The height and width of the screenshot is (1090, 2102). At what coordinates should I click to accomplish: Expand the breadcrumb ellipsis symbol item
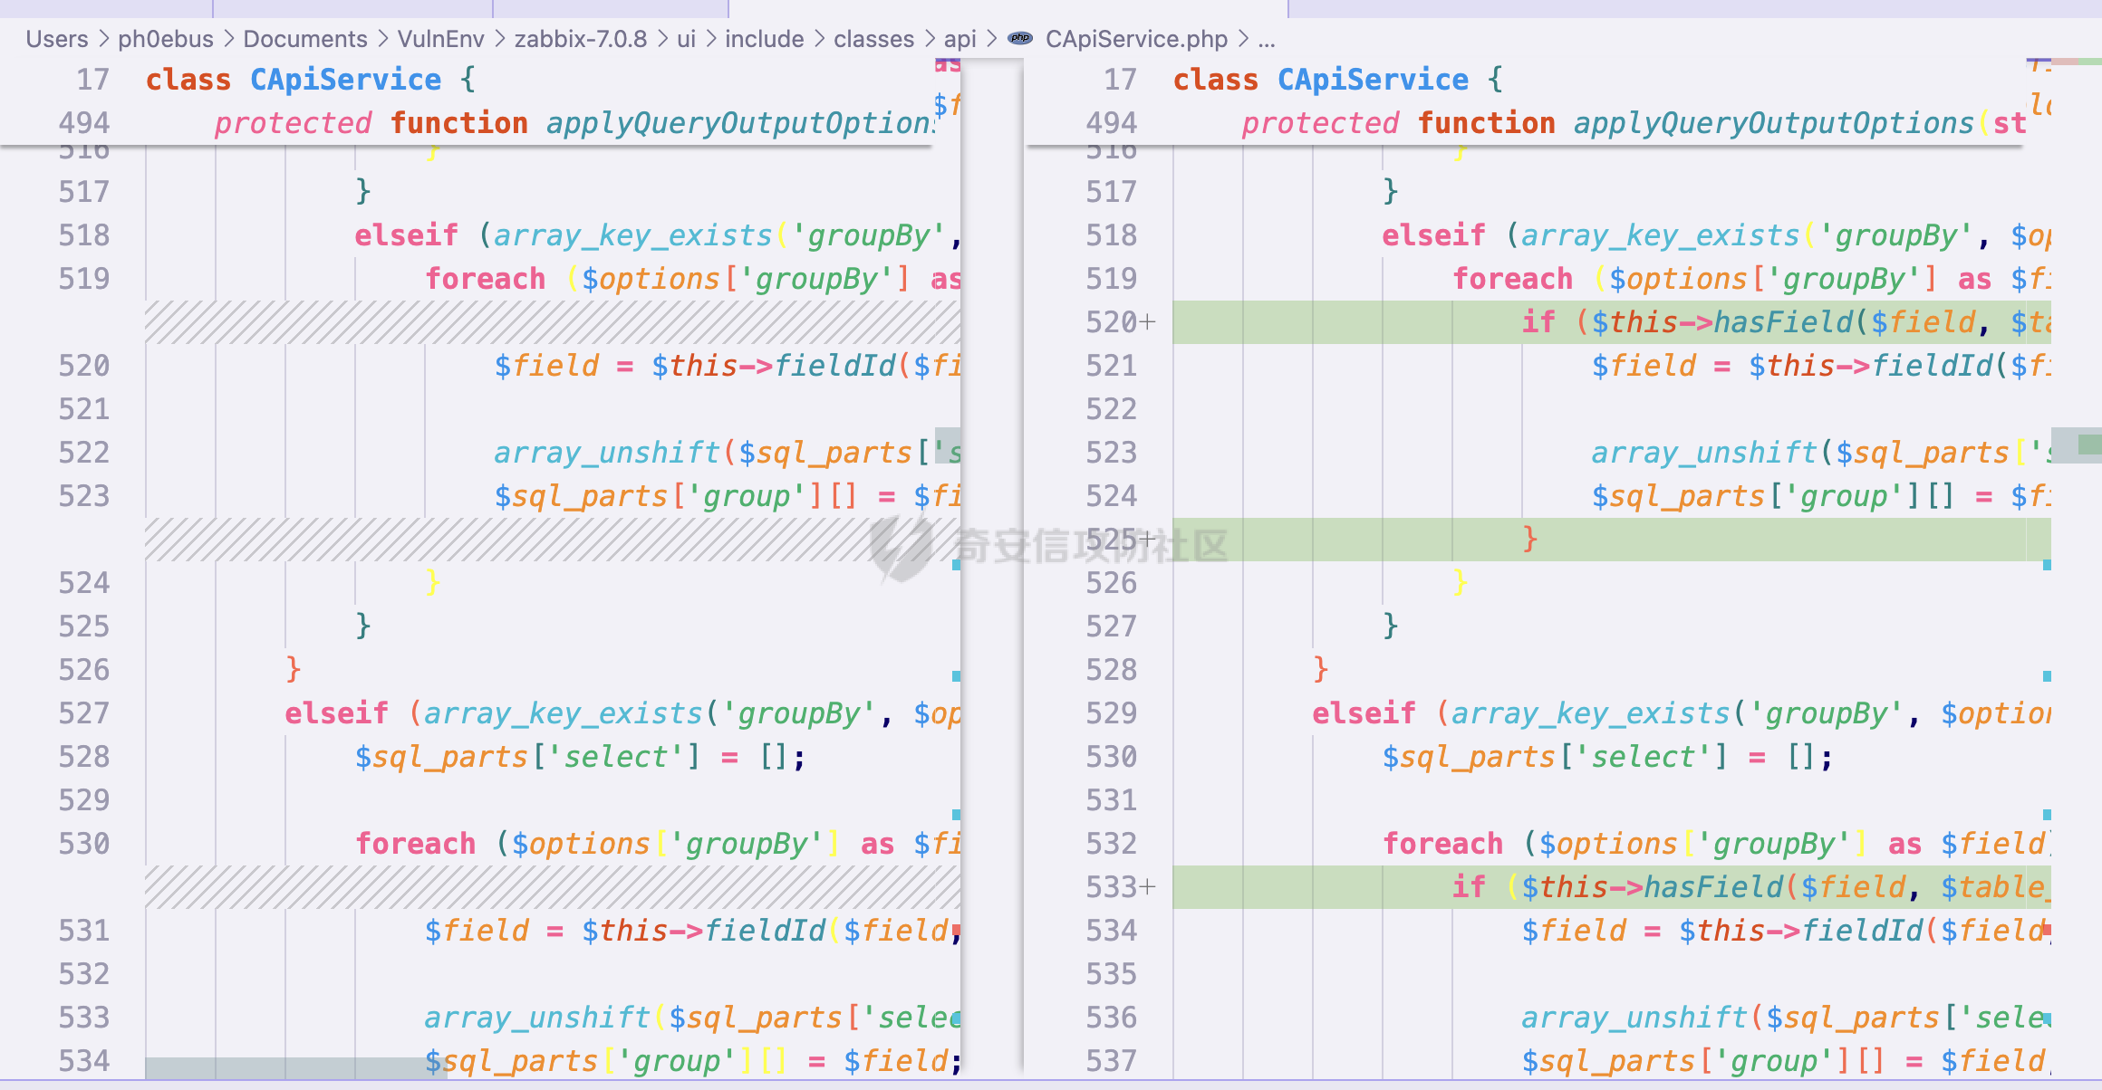(x=1267, y=39)
